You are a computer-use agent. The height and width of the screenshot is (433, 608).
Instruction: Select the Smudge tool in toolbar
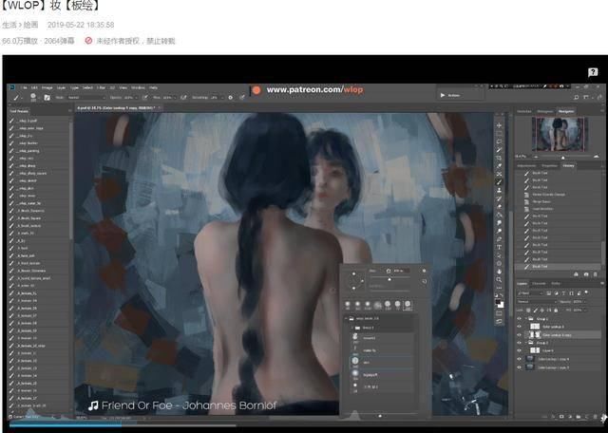(499, 223)
